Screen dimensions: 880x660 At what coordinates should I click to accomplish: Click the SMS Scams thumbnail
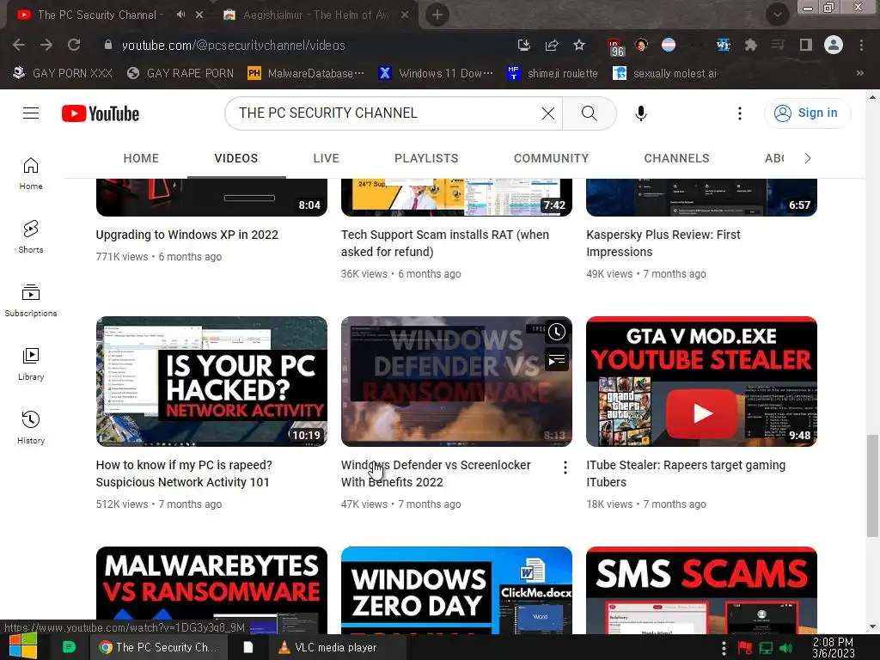click(x=701, y=590)
